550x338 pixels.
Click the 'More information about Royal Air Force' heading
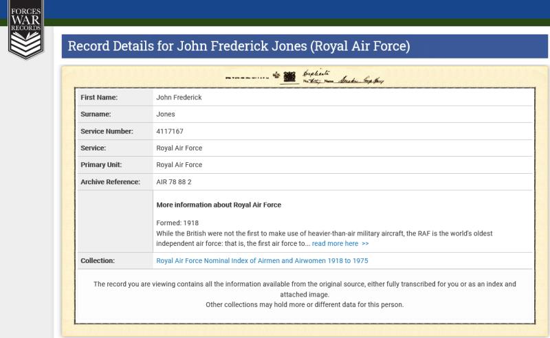pyautogui.click(x=219, y=205)
